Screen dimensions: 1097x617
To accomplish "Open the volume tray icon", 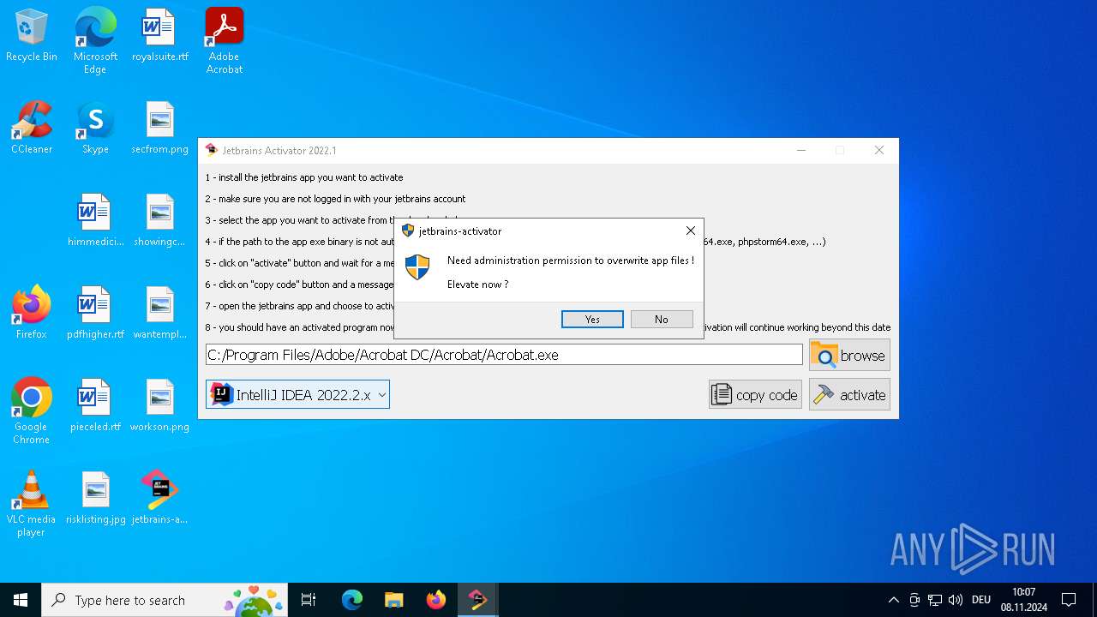I will click(x=956, y=600).
